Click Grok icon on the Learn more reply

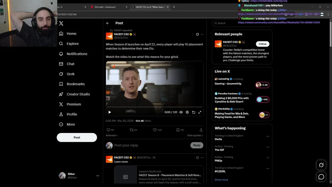[197, 157]
